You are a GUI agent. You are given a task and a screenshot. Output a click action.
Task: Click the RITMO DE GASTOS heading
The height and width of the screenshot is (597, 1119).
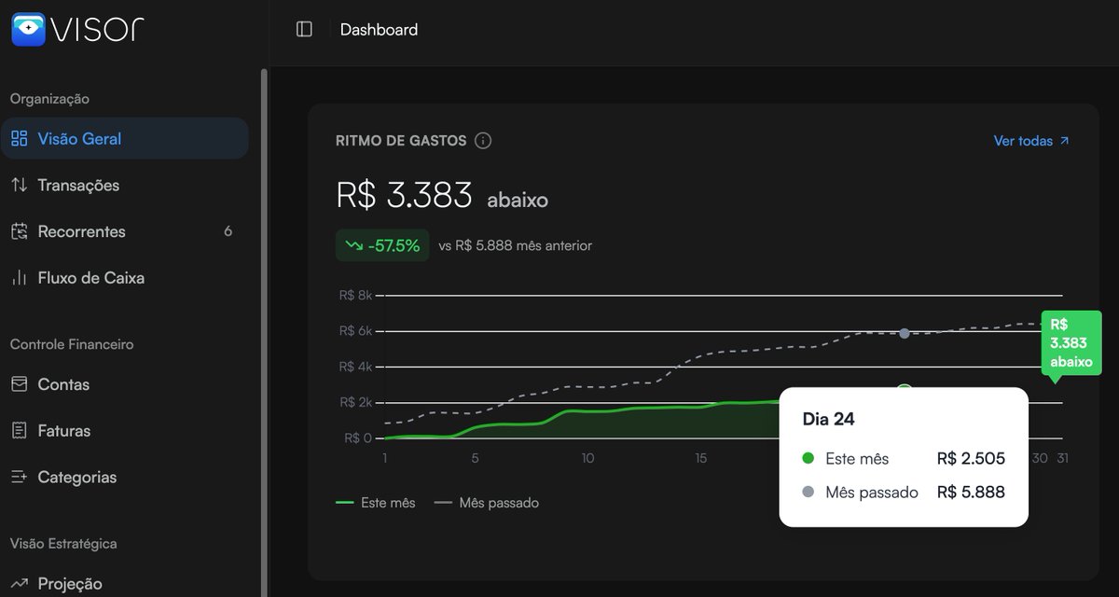point(401,141)
